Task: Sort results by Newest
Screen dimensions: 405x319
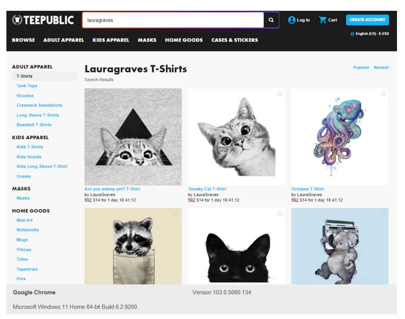Action: tap(381, 68)
